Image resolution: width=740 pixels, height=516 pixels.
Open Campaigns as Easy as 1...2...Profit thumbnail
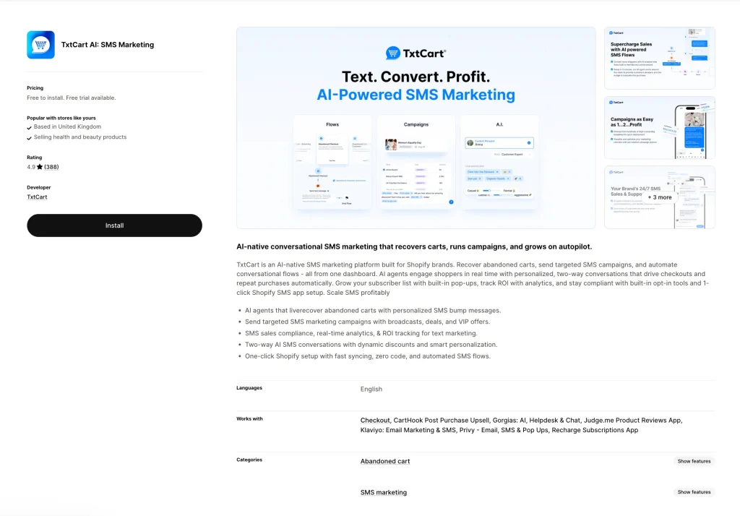659,128
